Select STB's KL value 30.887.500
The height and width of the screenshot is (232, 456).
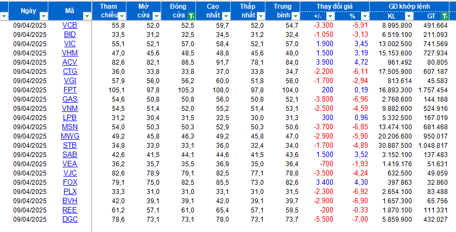[395, 145]
